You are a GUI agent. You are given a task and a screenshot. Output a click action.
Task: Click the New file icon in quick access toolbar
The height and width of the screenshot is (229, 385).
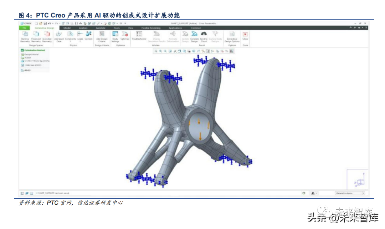click(x=36, y=23)
